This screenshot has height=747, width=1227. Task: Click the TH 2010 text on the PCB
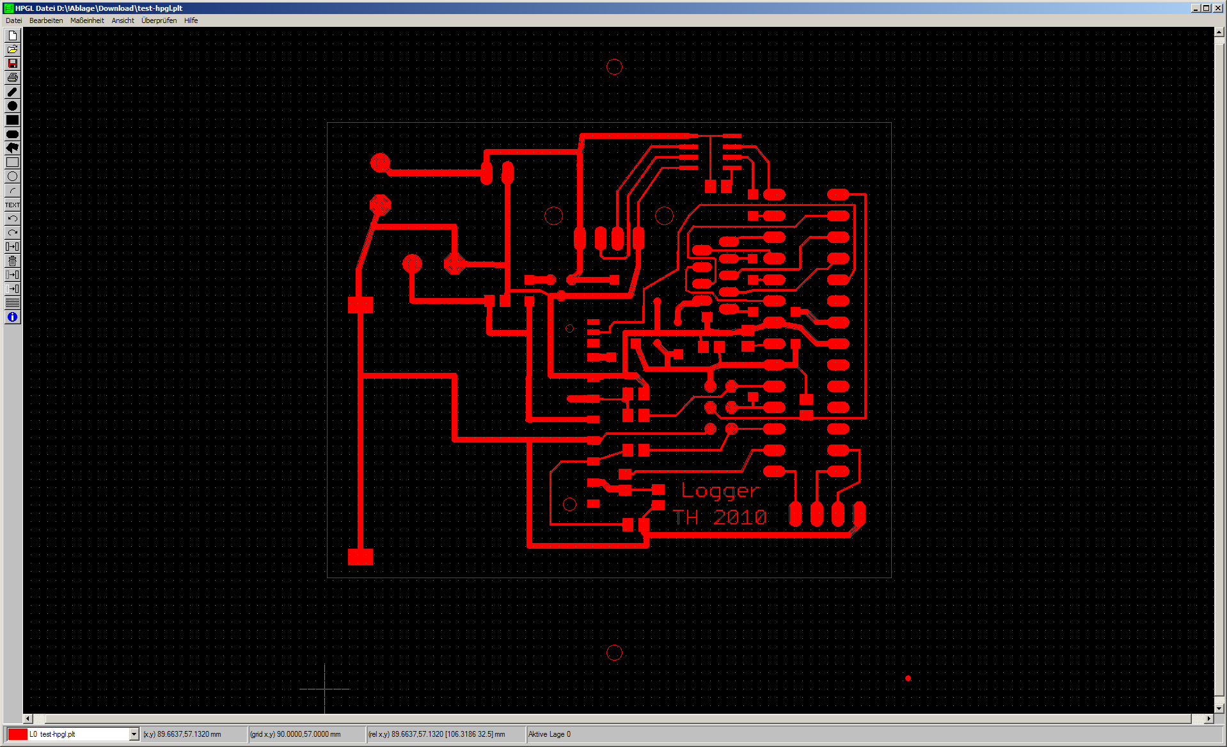(720, 517)
